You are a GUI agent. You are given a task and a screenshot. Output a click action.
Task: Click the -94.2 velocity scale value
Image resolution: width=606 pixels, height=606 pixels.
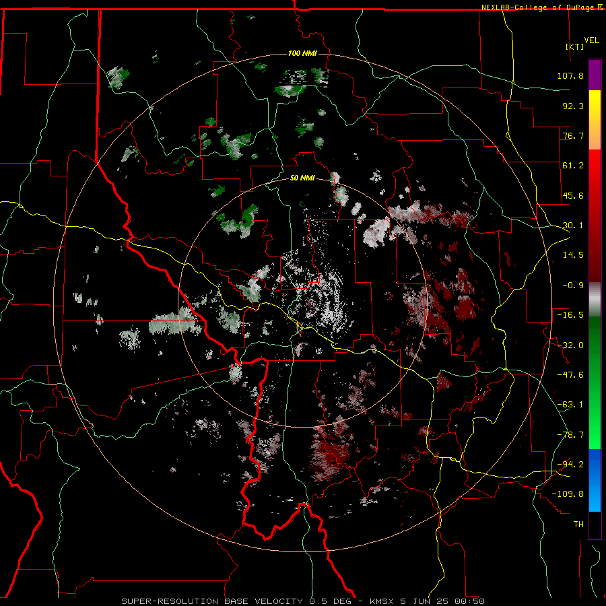coord(570,465)
